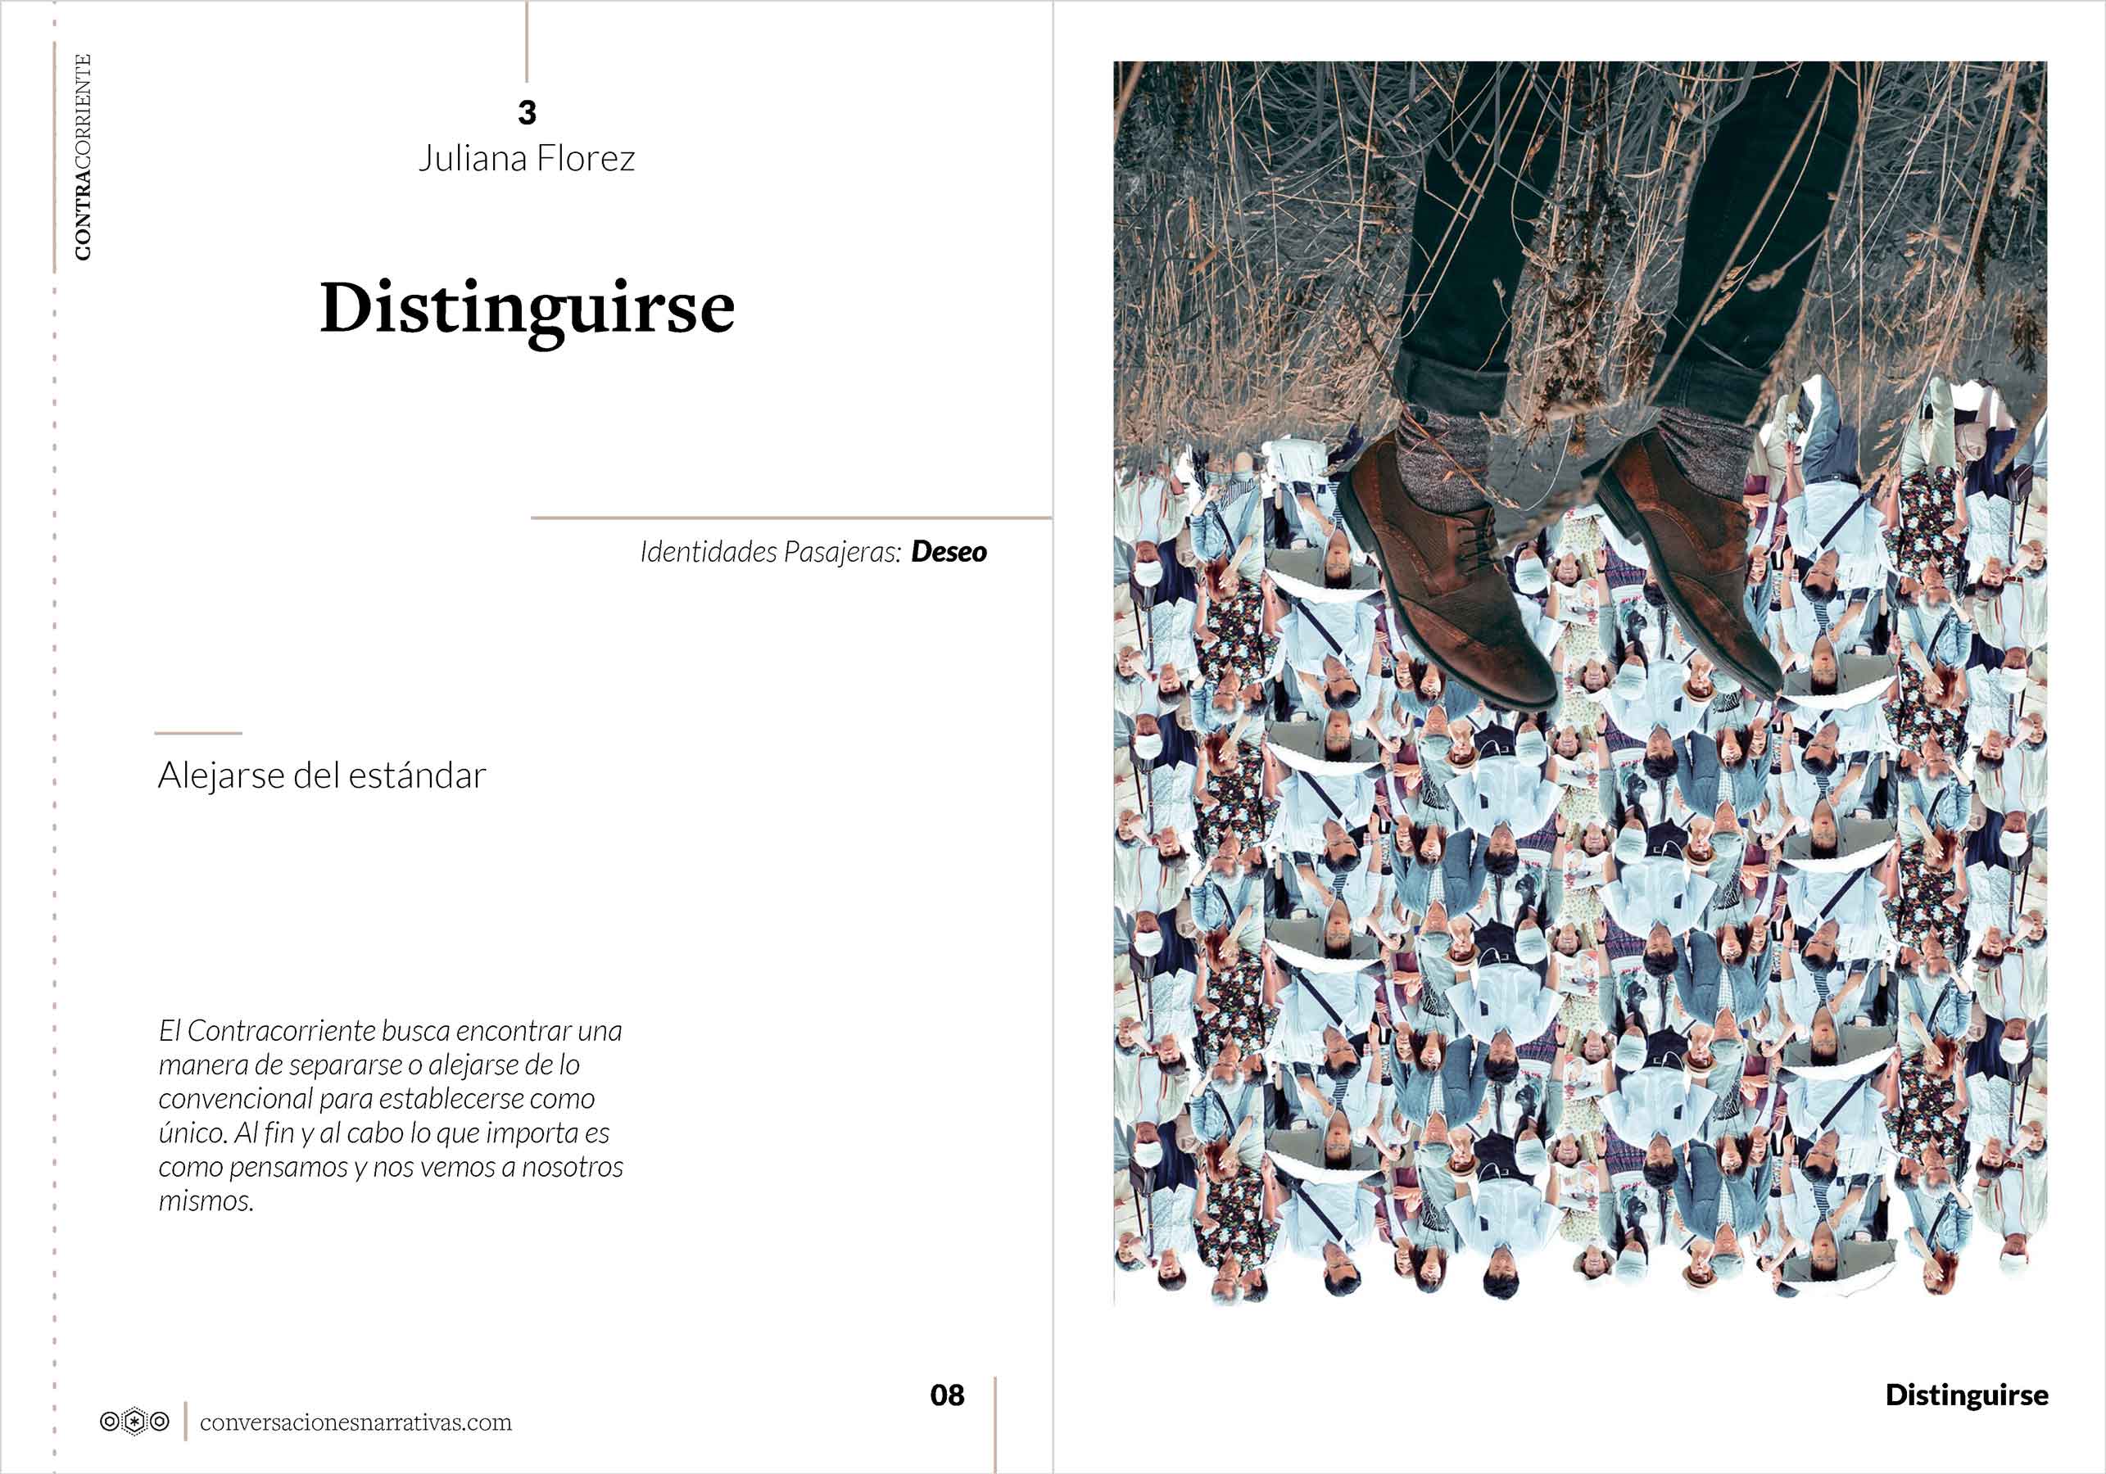Click the Distinguirse caption below the image
The image size is (2106, 1474).
pos(1967,1395)
